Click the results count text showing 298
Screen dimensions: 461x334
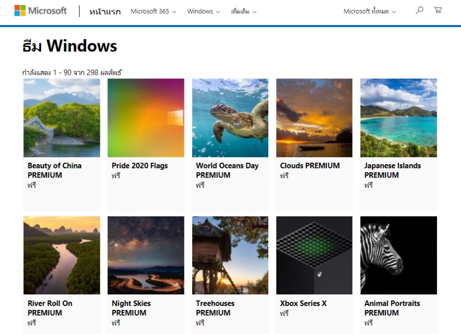[x=72, y=72]
